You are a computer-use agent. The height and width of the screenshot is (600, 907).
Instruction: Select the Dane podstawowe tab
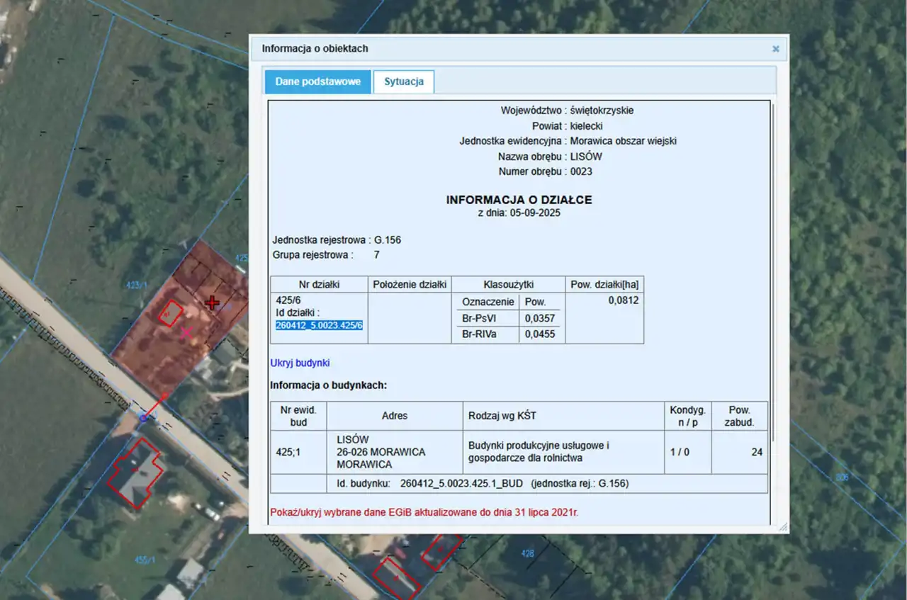pyautogui.click(x=318, y=81)
